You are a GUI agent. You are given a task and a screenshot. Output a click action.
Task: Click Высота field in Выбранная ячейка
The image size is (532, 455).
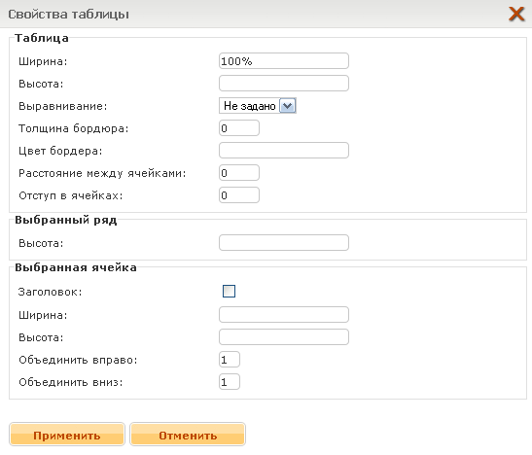pos(284,337)
